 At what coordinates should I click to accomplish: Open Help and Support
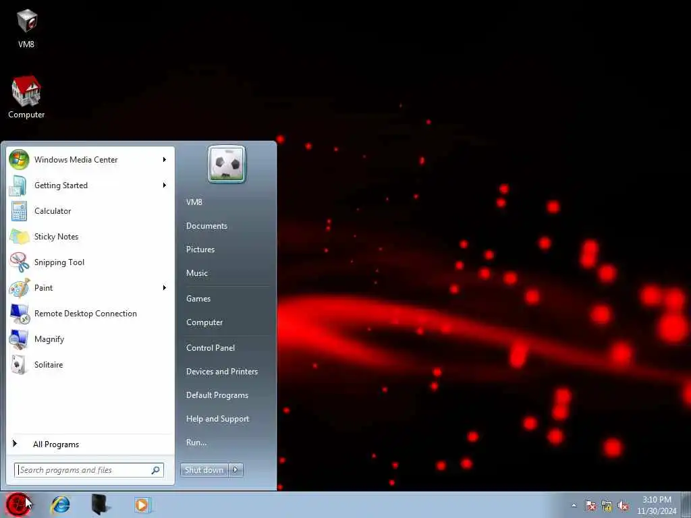(218, 419)
